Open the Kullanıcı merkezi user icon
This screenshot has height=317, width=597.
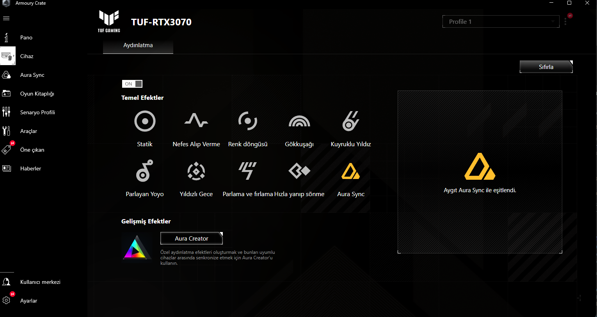pyautogui.click(x=6, y=282)
